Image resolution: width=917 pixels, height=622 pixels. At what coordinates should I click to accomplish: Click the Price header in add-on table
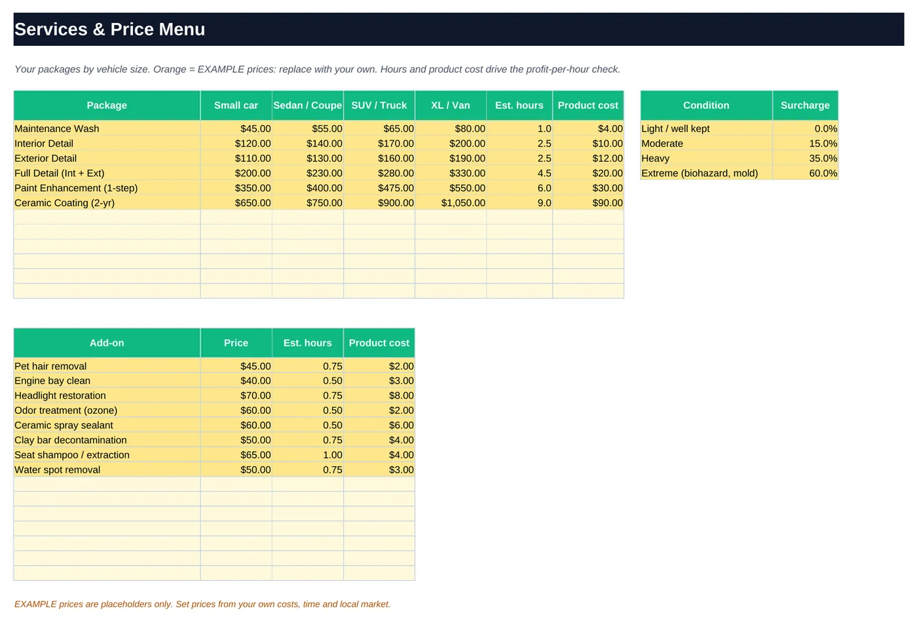coord(236,343)
